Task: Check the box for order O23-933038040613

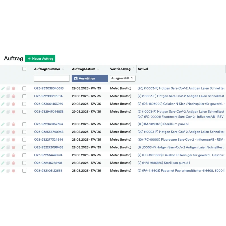Action: coord(24,88)
